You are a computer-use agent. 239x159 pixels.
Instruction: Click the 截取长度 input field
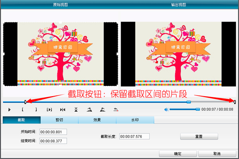tap(134, 136)
